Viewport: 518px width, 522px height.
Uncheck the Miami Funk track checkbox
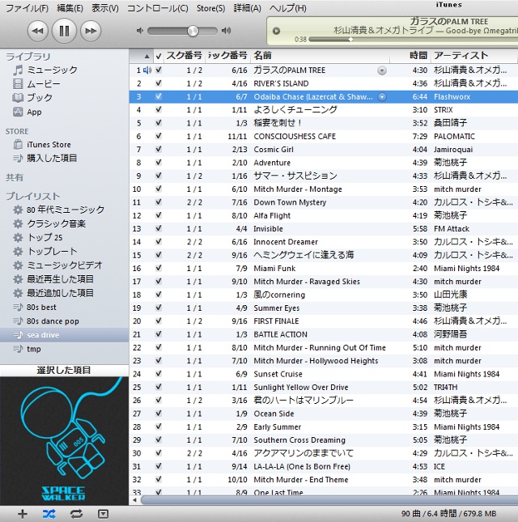pos(159,268)
